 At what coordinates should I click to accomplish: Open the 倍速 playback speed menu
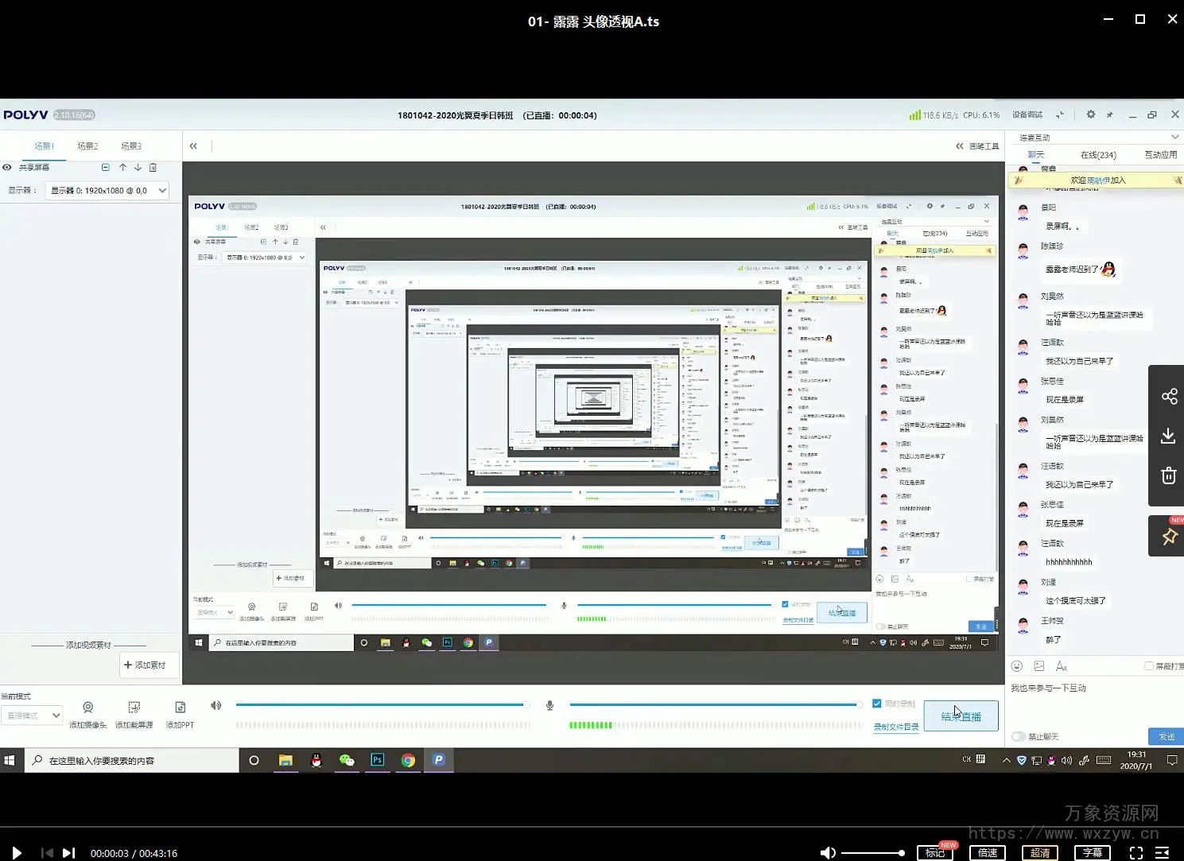click(x=988, y=853)
